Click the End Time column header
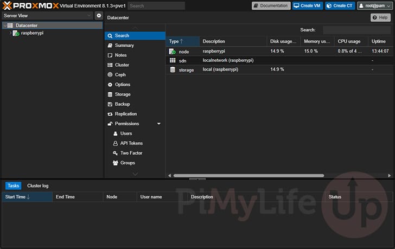395x249 pixels. (78, 197)
